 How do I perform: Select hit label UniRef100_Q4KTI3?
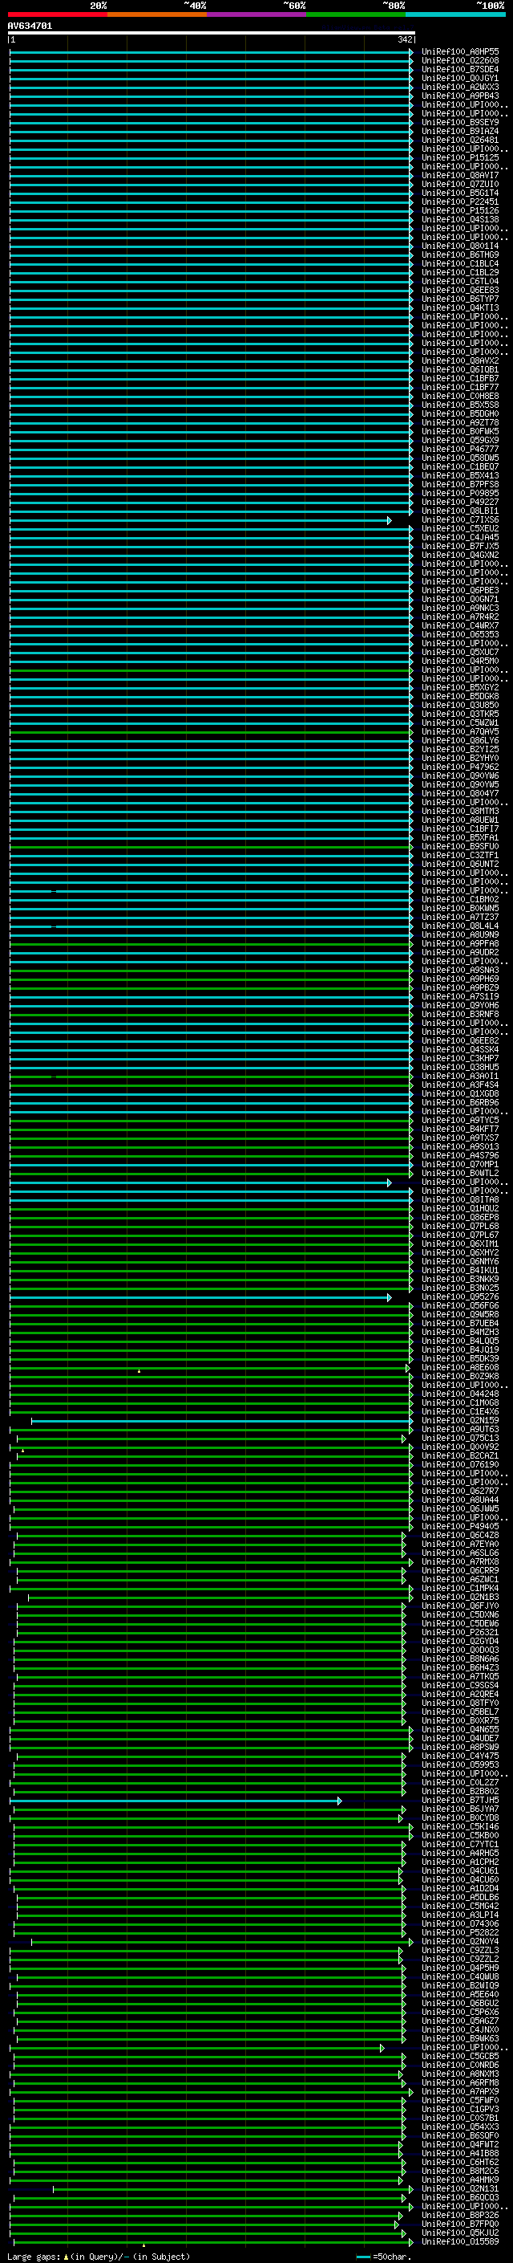tap(460, 307)
